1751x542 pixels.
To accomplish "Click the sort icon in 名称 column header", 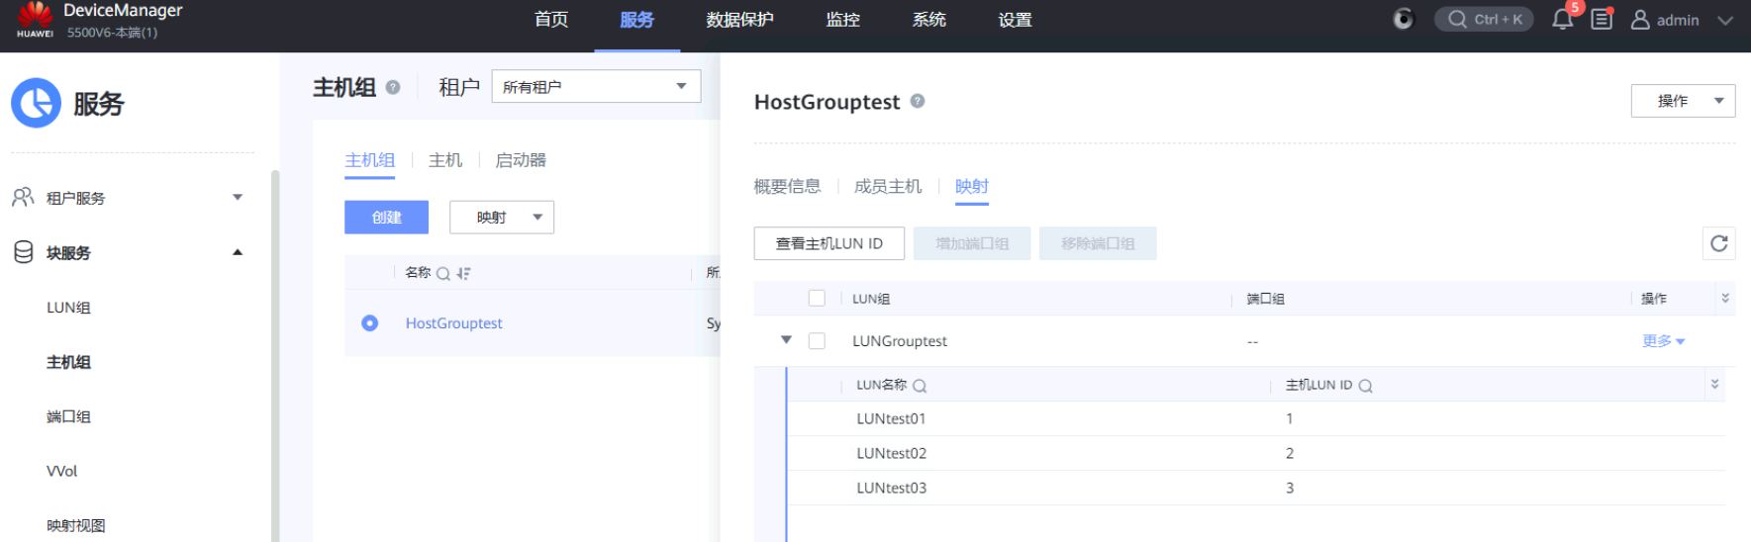I will click(463, 274).
